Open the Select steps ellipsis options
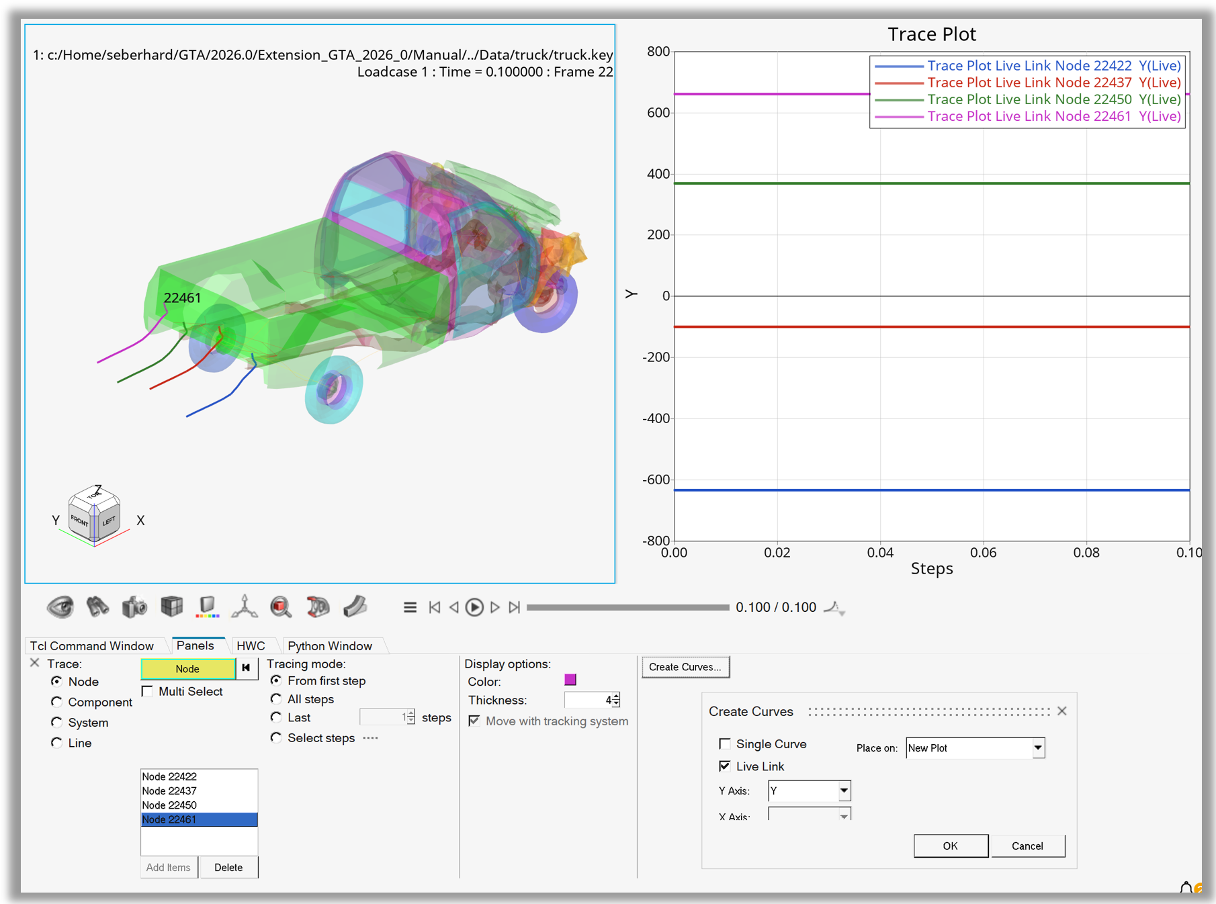Viewport: 1216px width, 904px height. click(370, 737)
